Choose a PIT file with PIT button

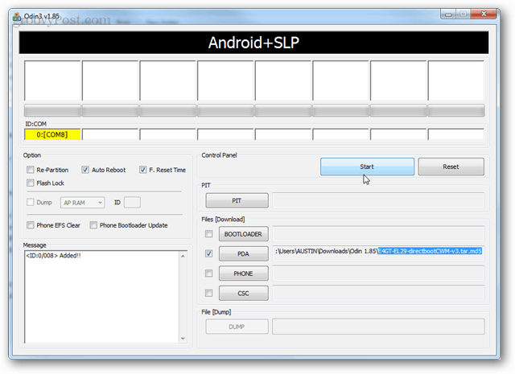click(x=237, y=200)
